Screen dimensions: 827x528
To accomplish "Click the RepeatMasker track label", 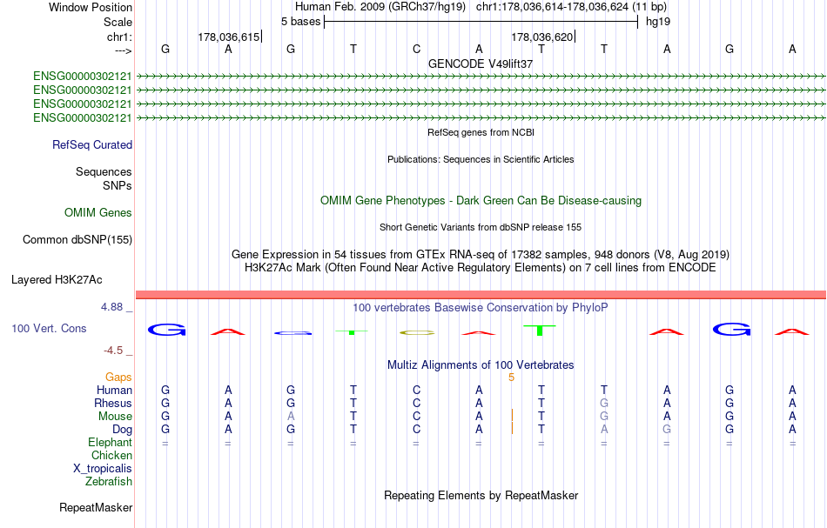I will click(96, 508).
